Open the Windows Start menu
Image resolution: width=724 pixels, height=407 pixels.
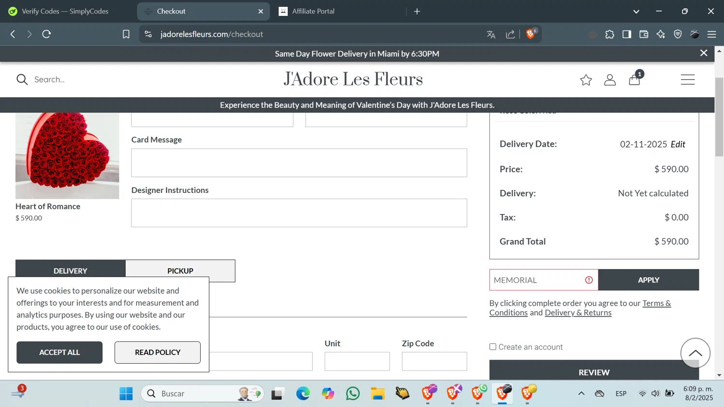click(126, 393)
